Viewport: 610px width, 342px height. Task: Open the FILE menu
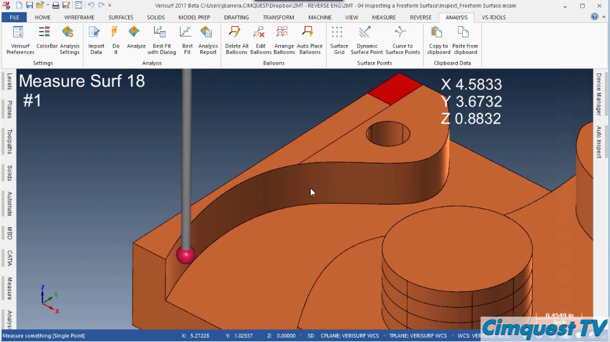pos(14,17)
